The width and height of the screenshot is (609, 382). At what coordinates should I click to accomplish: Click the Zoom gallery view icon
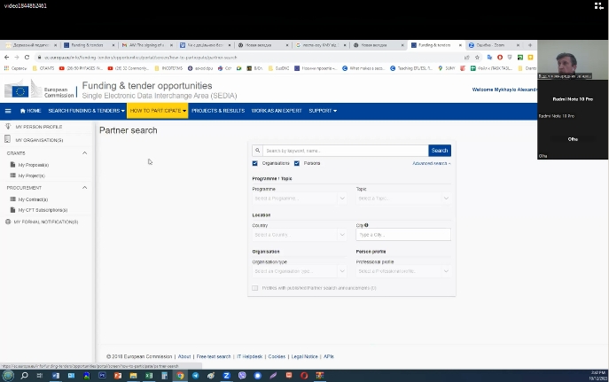pos(598,6)
